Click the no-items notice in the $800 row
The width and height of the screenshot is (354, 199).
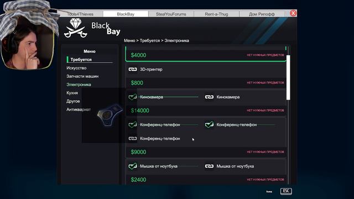point(265,83)
